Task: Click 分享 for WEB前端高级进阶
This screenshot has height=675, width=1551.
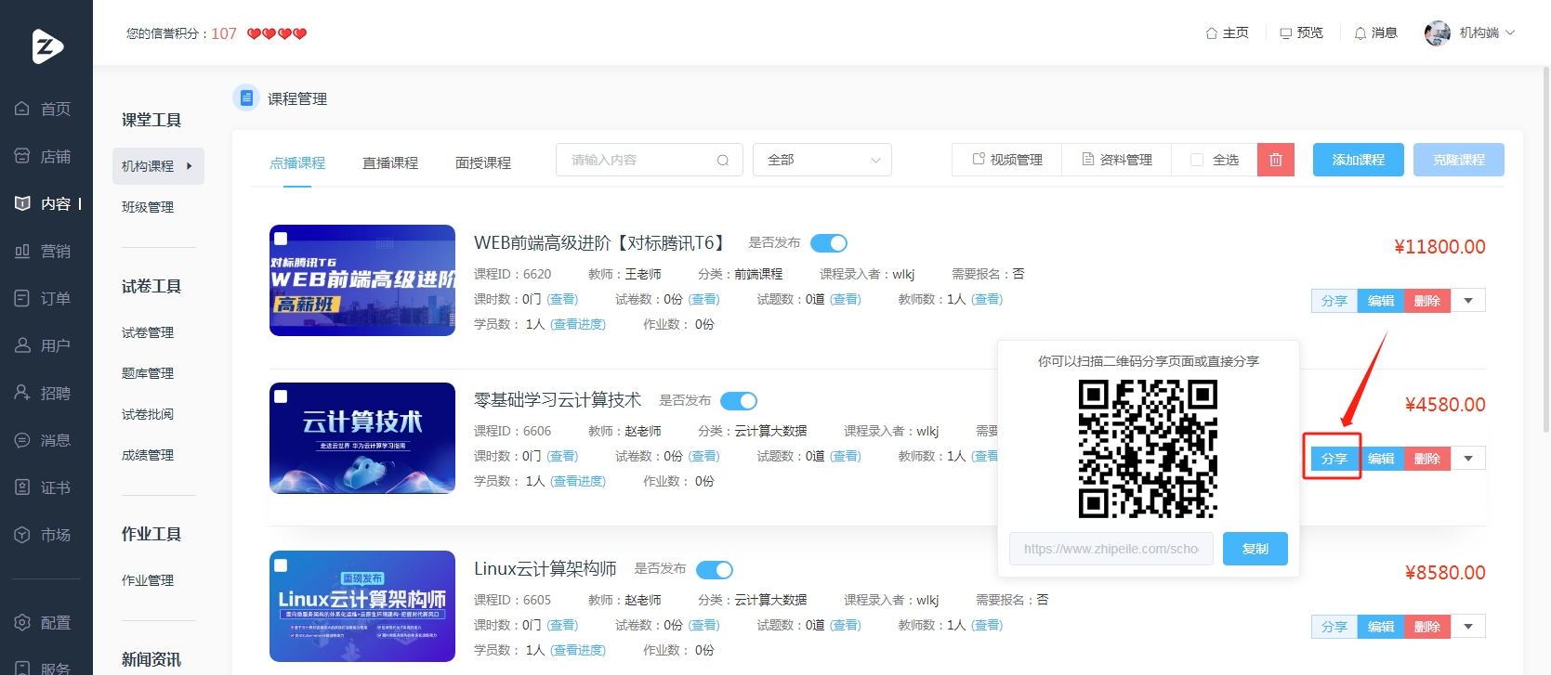Action: (1334, 301)
